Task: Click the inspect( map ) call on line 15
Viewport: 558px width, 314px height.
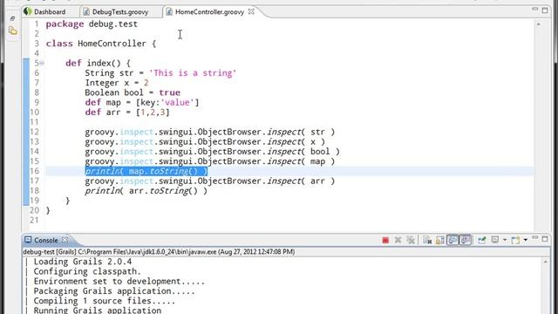Action: click(301, 161)
